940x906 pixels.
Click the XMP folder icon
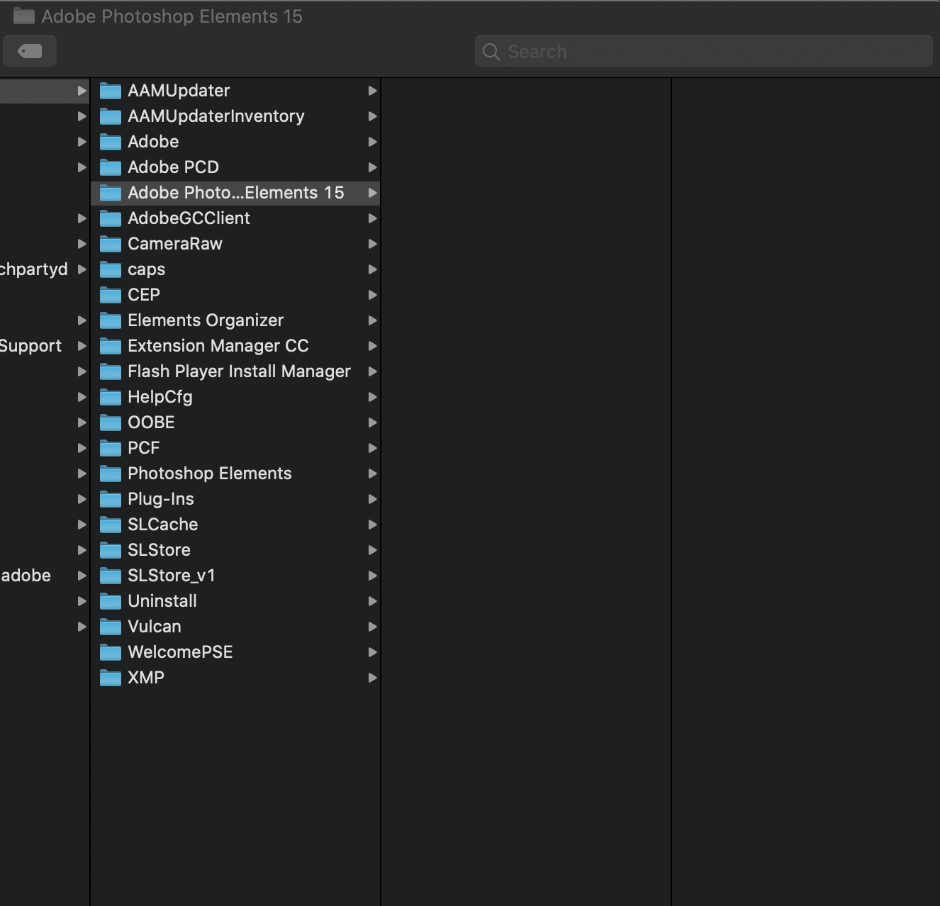111,677
